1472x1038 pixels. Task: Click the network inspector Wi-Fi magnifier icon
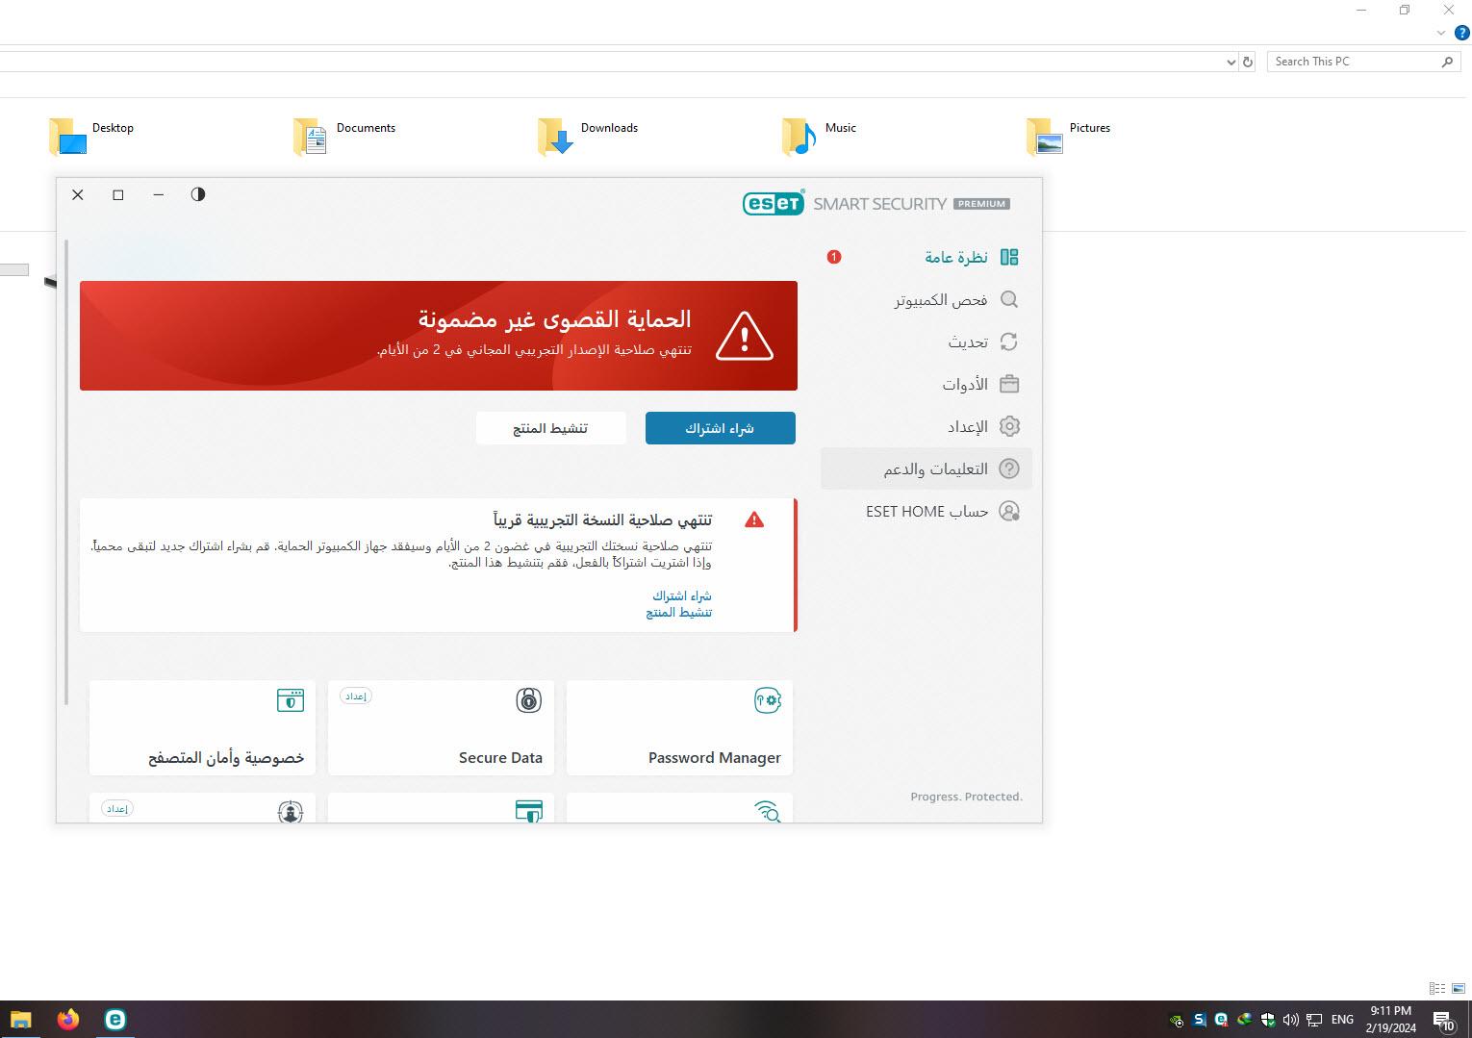tap(767, 811)
